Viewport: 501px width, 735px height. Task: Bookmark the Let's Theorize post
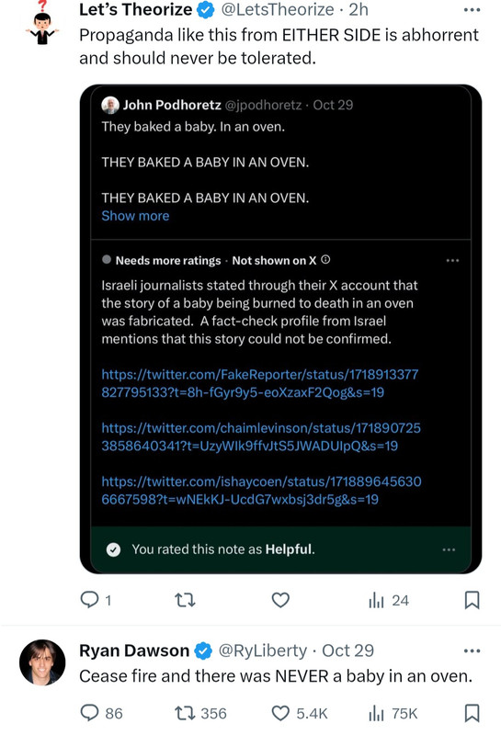472,600
